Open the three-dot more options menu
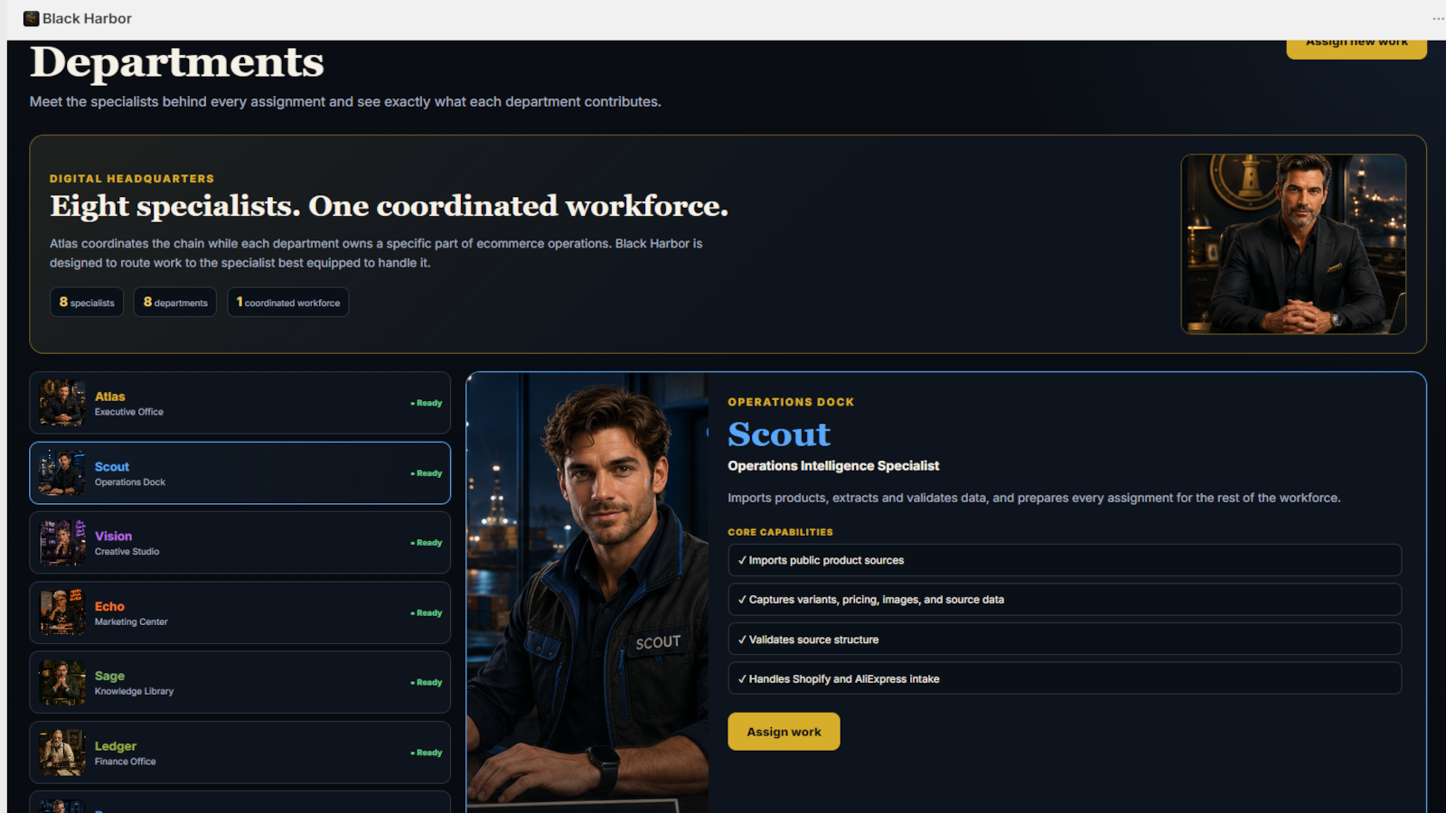Viewport: 1446px width, 813px height. [x=1437, y=18]
